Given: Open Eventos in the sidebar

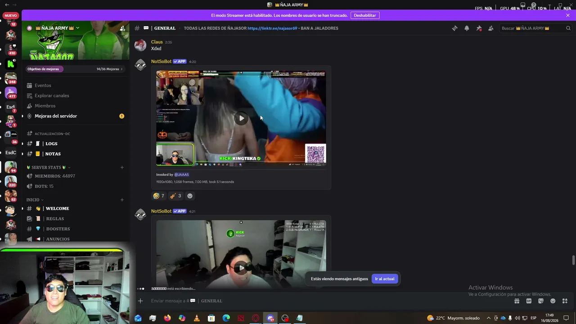Looking at the screenshot, I should 76,85.
